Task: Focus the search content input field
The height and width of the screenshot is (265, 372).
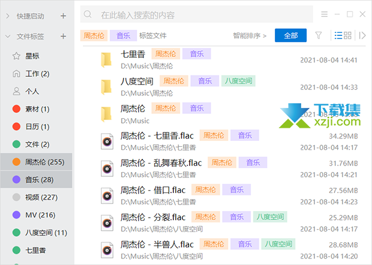Action: [x=196, y=15]
